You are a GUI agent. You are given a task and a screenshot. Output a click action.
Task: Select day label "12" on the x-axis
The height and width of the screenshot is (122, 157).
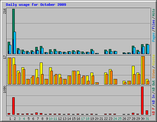pos(60,119)
